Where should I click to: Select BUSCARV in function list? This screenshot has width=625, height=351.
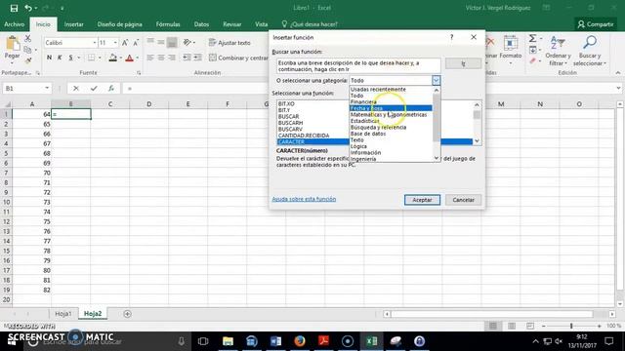(x=290, y=130)
